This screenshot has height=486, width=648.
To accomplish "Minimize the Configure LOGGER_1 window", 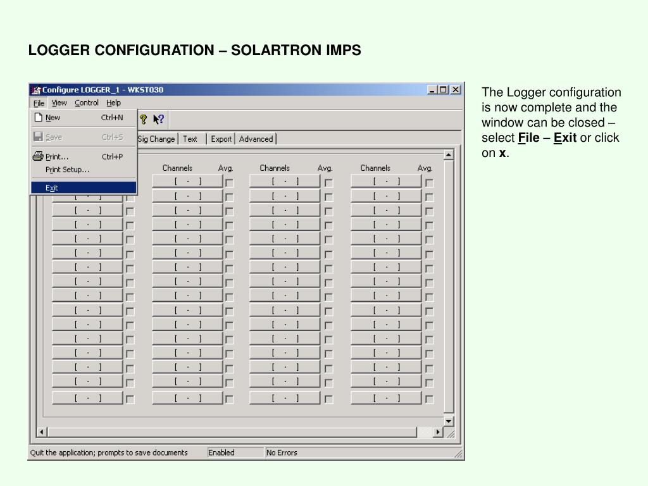I will pyautogui.click(x=432, y=90).
